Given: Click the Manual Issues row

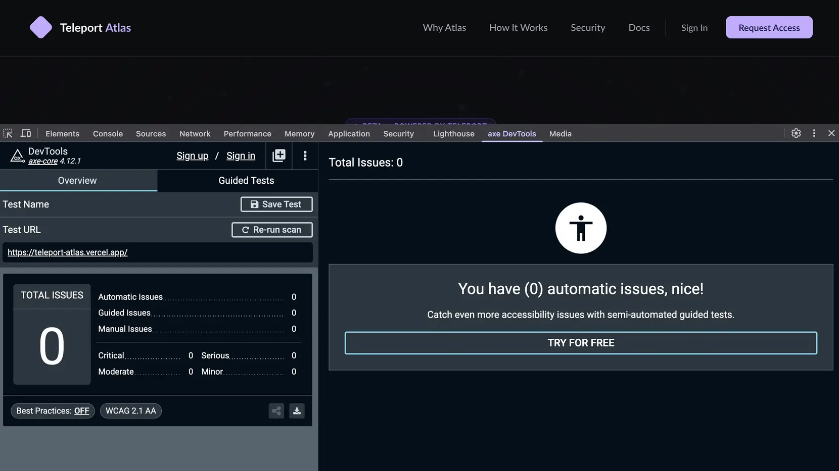Looking at the screenshot, I should click(197, 329).
